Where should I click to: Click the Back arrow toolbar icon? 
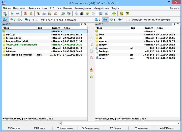click(x=12, y=13)
